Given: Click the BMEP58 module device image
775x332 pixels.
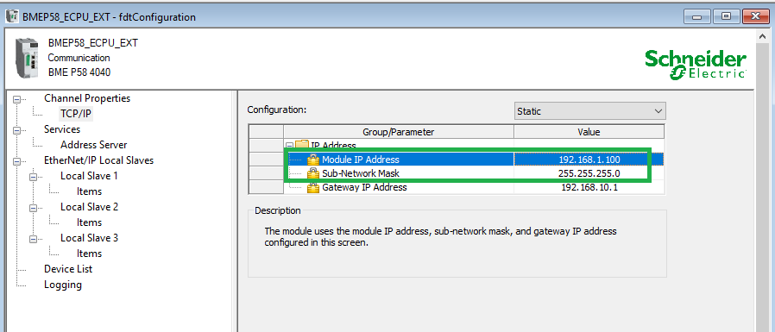Looking at the screenshot, I should click(26, 58).
